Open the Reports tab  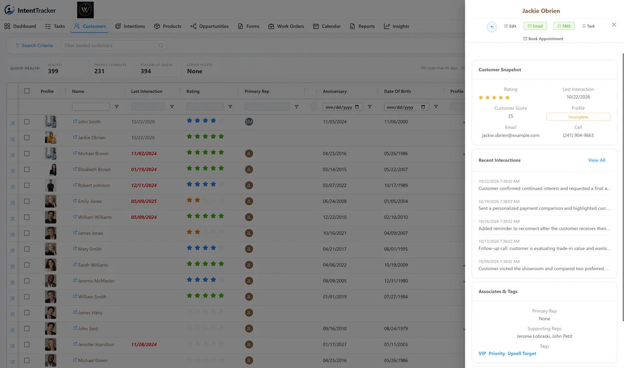click(x=362, y=26)
